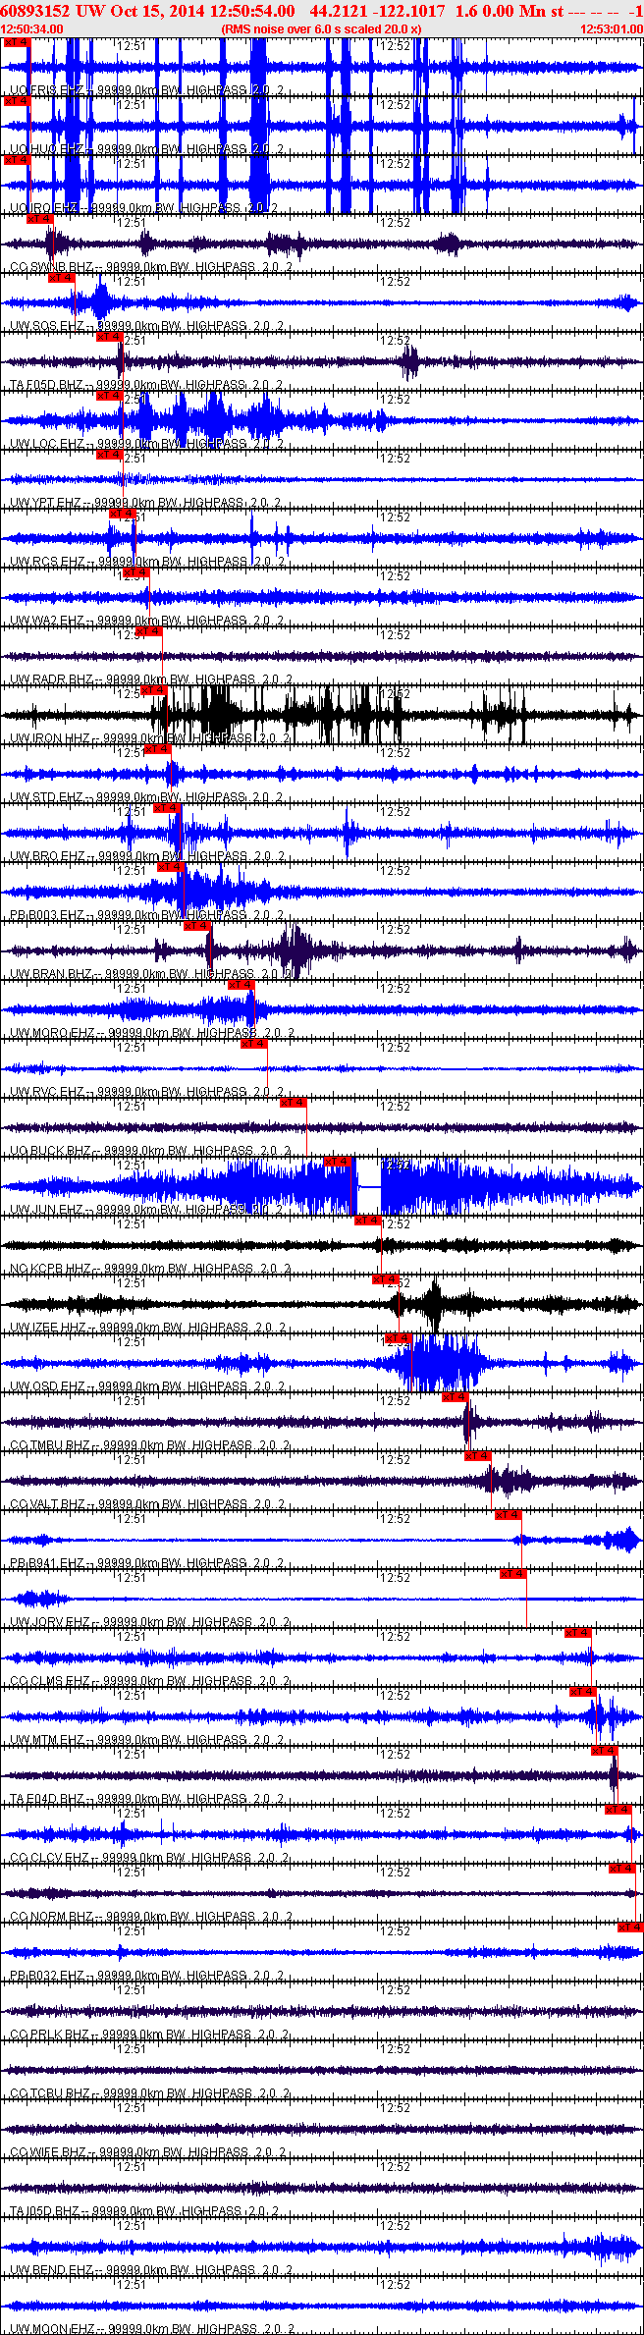Click the red pick flag on UW BRAN trace
This screenshot has height=2335, width=644.
coord(196,926)
